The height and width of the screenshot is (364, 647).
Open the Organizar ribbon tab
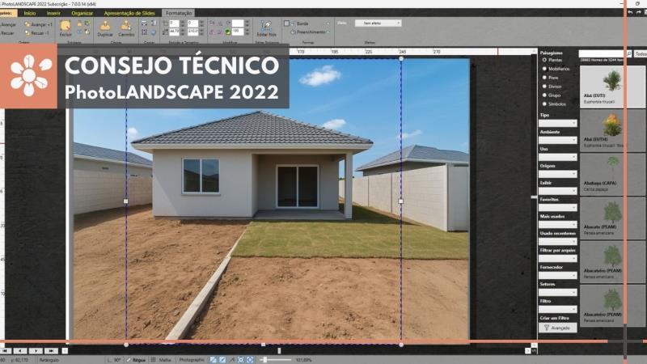tap(82, 13)
